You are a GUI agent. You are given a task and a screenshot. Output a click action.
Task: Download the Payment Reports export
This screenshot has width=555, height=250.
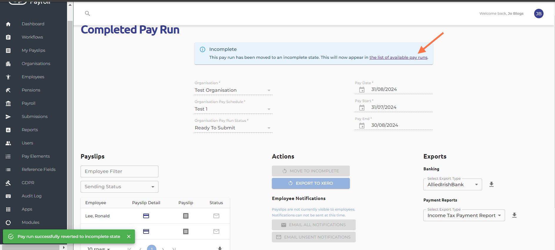coord(514,215)
